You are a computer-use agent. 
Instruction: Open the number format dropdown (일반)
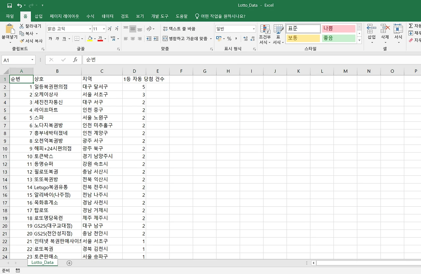click(254, 29)
